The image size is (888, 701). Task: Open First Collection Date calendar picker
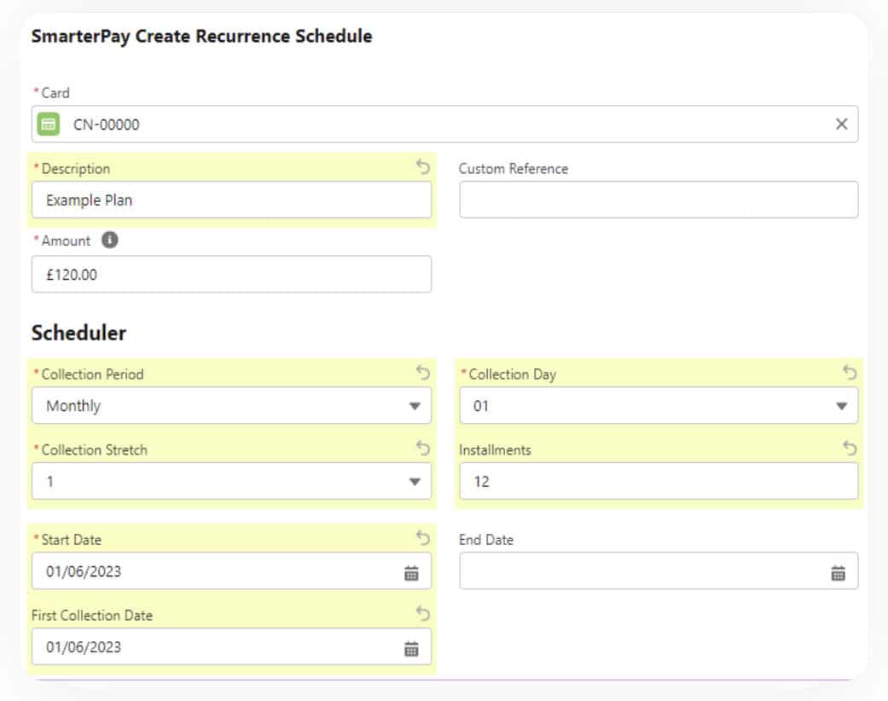coord(411,649)
